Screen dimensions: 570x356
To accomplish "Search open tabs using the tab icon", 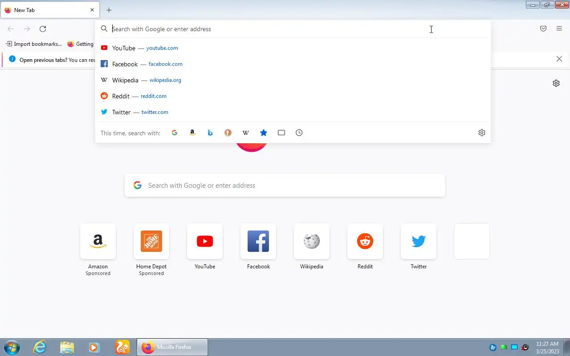I will pos(281,133).
